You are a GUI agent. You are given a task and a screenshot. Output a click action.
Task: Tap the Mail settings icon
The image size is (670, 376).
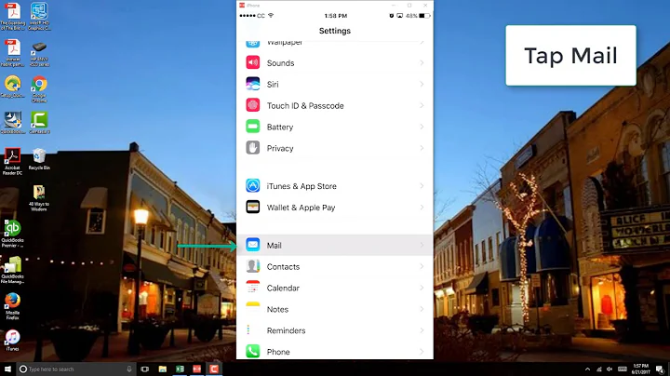pyautogui.click(x=252, y=245)
